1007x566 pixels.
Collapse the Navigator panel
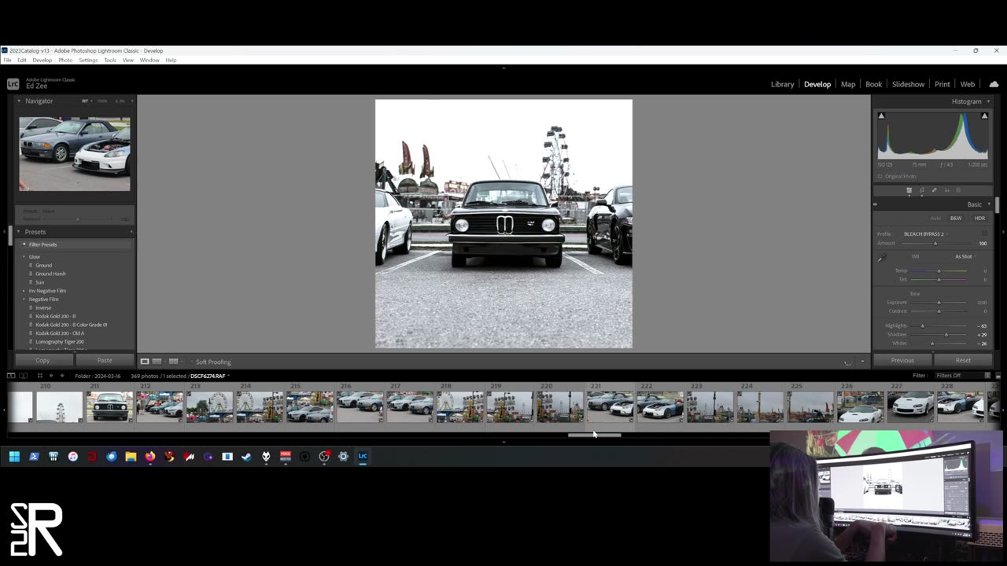[x=19, y=101]
